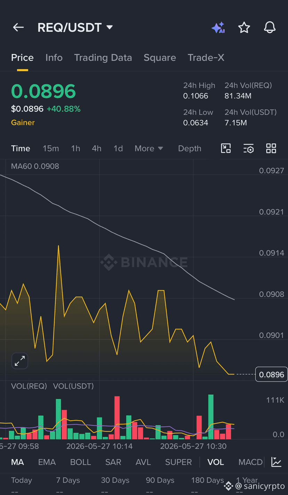Tap the 30 Days performance column
This screenshot has height=495, width=288.
115,484
